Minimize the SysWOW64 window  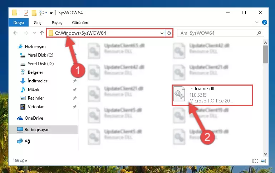click(228, 13)
